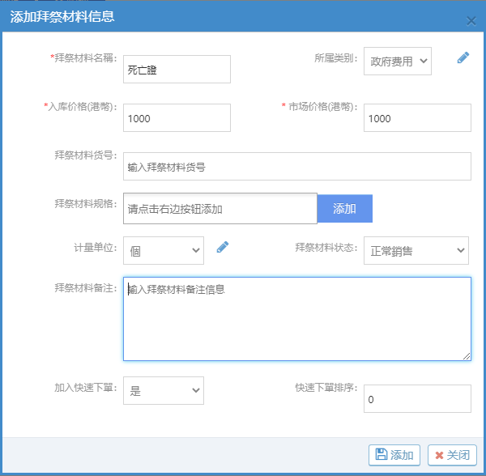
Task: Close the dialog with the top-right X
Action: point(471,21)
